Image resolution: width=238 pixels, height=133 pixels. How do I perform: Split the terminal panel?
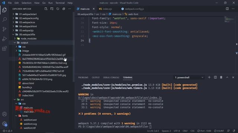tap(215, 77)
